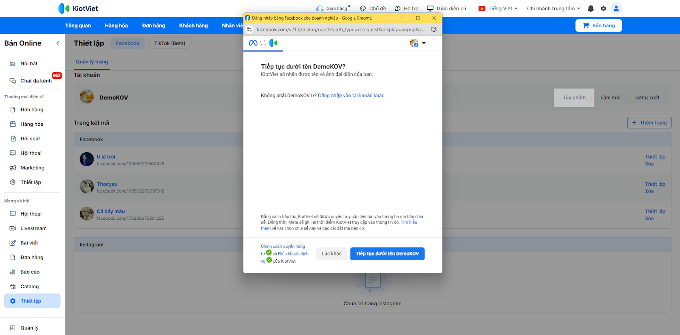The image size is (680, 335).
Task: Expand Chi nhánh trung tâm branch dropdown
Action: click(x=553, y=9)
